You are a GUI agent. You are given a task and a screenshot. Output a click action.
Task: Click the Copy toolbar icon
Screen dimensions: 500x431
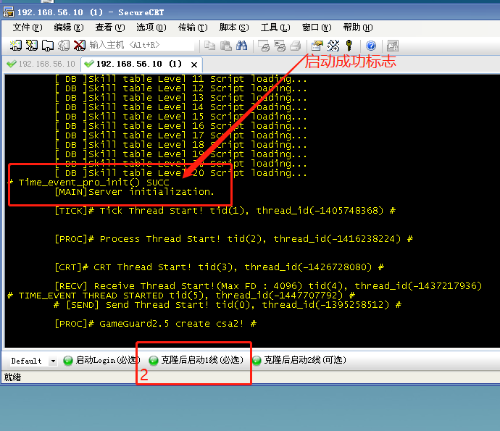click(x=209, y=46)
